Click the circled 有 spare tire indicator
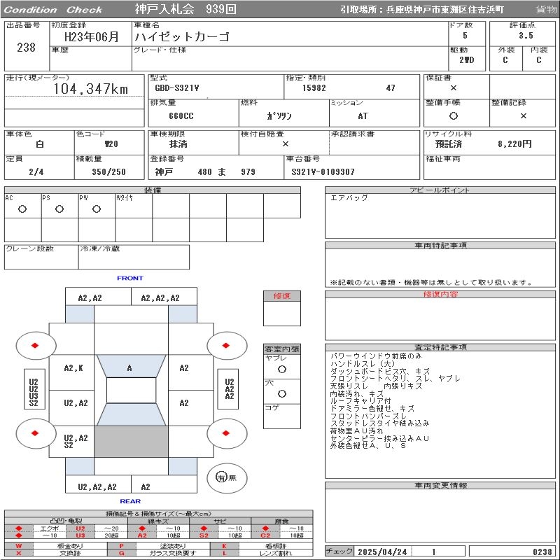Image resolution: width=560 pixels, height=560 pixels. click(221, 477)
